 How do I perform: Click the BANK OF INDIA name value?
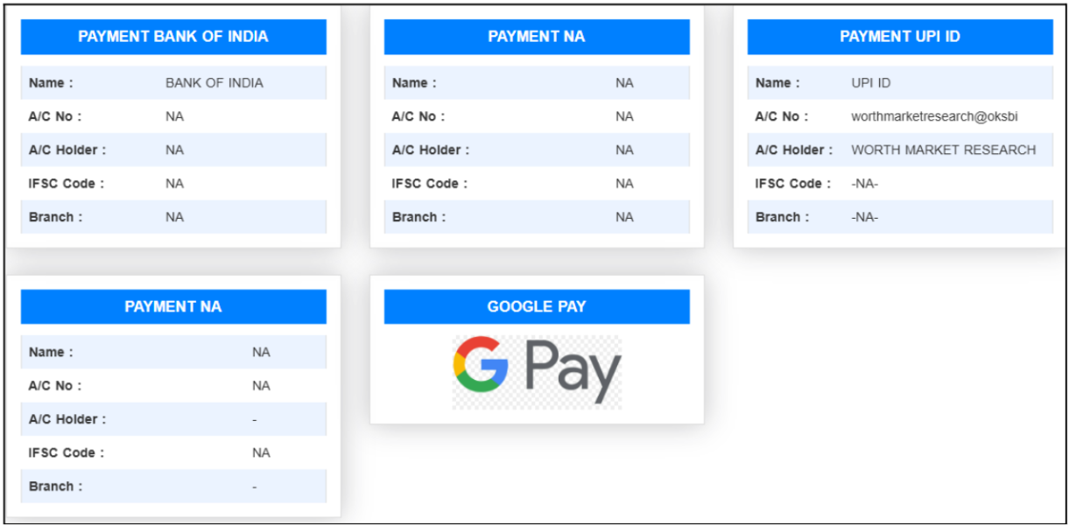[x=215, y=83]
